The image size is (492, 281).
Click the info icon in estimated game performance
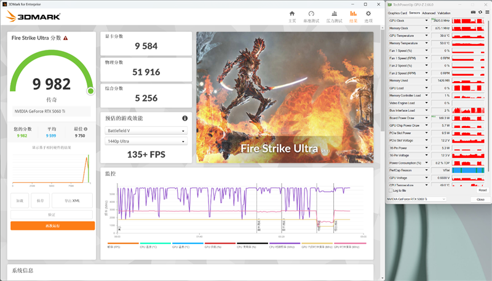184,118
